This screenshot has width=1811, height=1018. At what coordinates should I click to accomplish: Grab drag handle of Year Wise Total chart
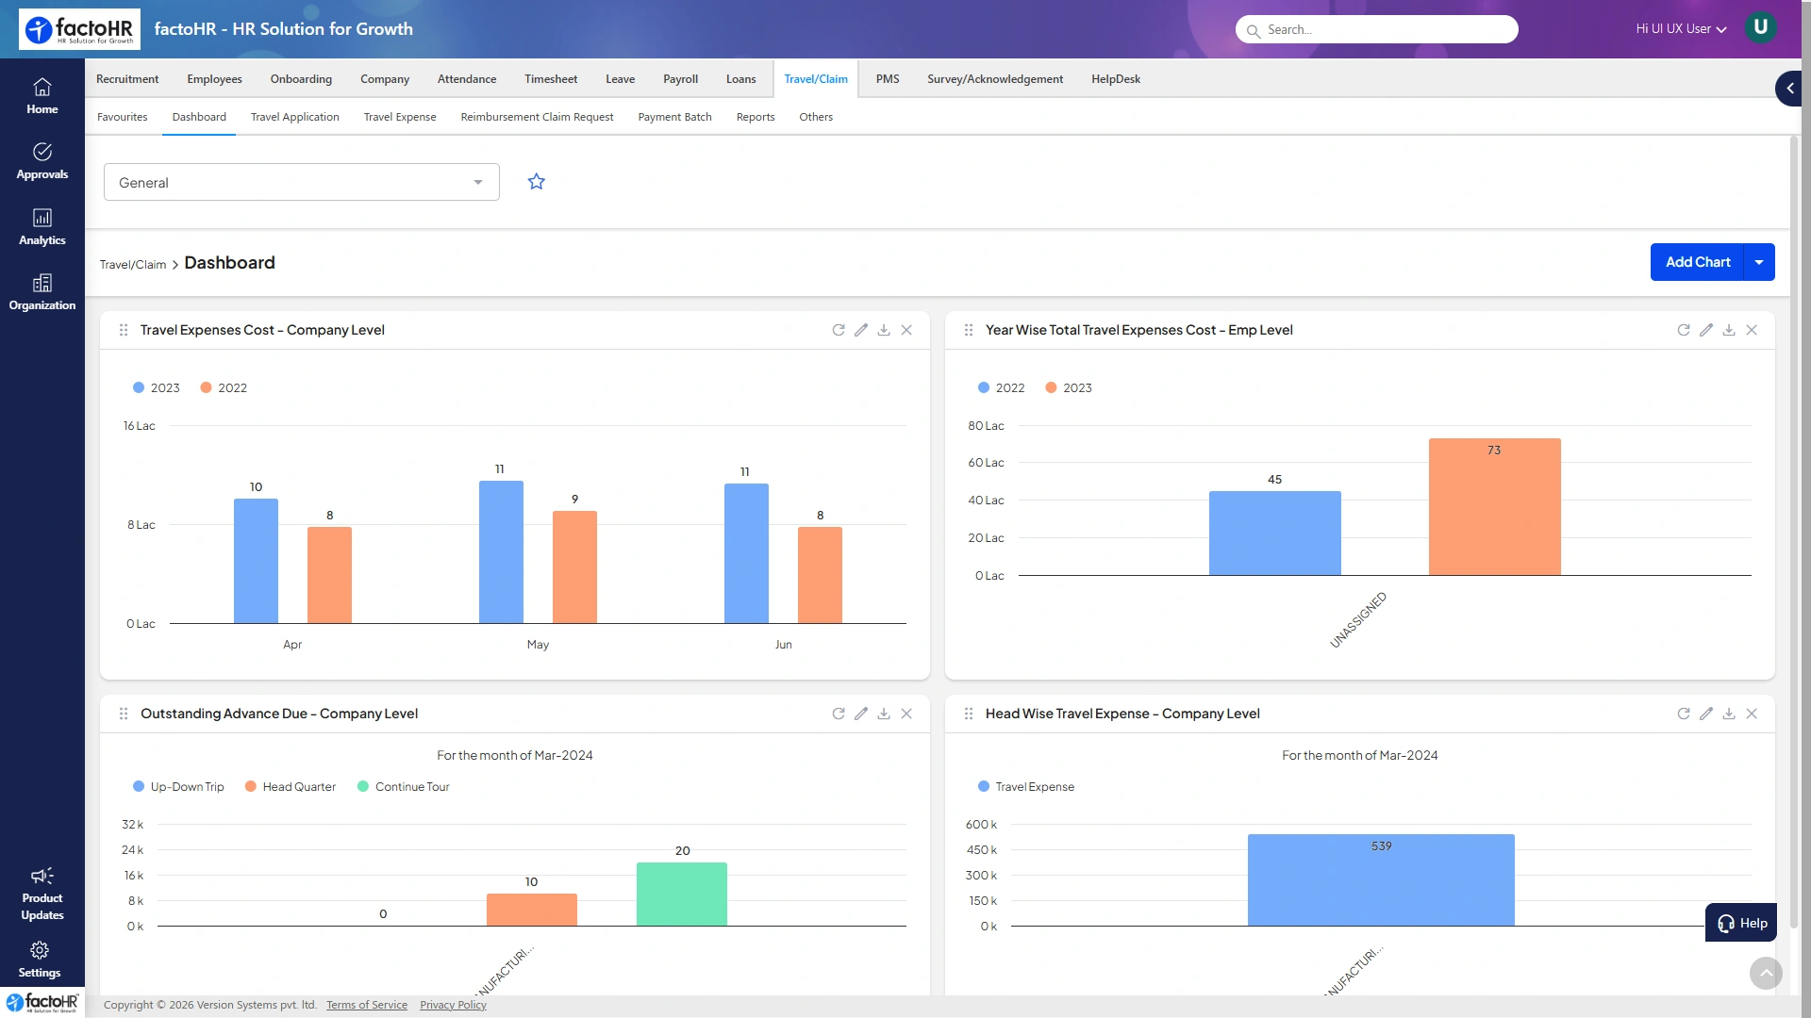point(969,330)
